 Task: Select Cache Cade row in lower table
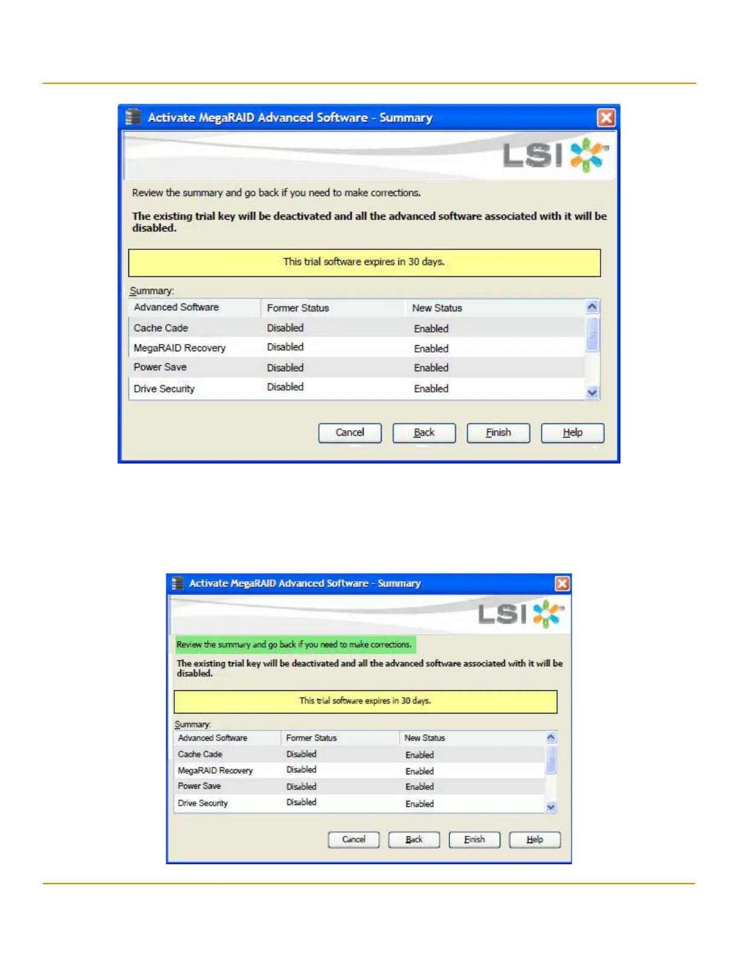(x=359, y=754)
